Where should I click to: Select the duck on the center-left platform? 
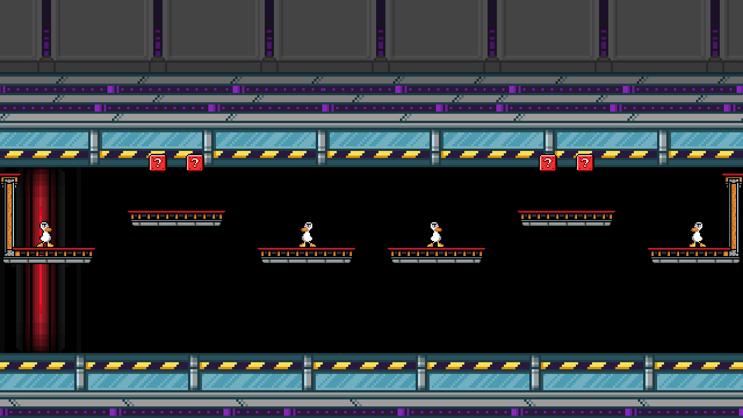point(308,235)
